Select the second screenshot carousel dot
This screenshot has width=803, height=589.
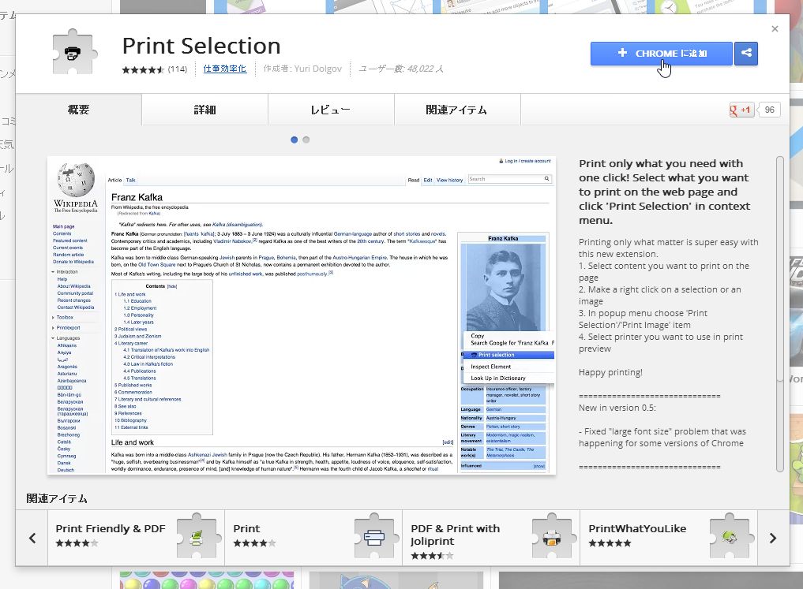click(x=306, y=140)
